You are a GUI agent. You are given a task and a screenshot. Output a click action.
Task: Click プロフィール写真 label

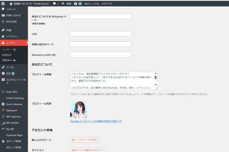[41, 104]
